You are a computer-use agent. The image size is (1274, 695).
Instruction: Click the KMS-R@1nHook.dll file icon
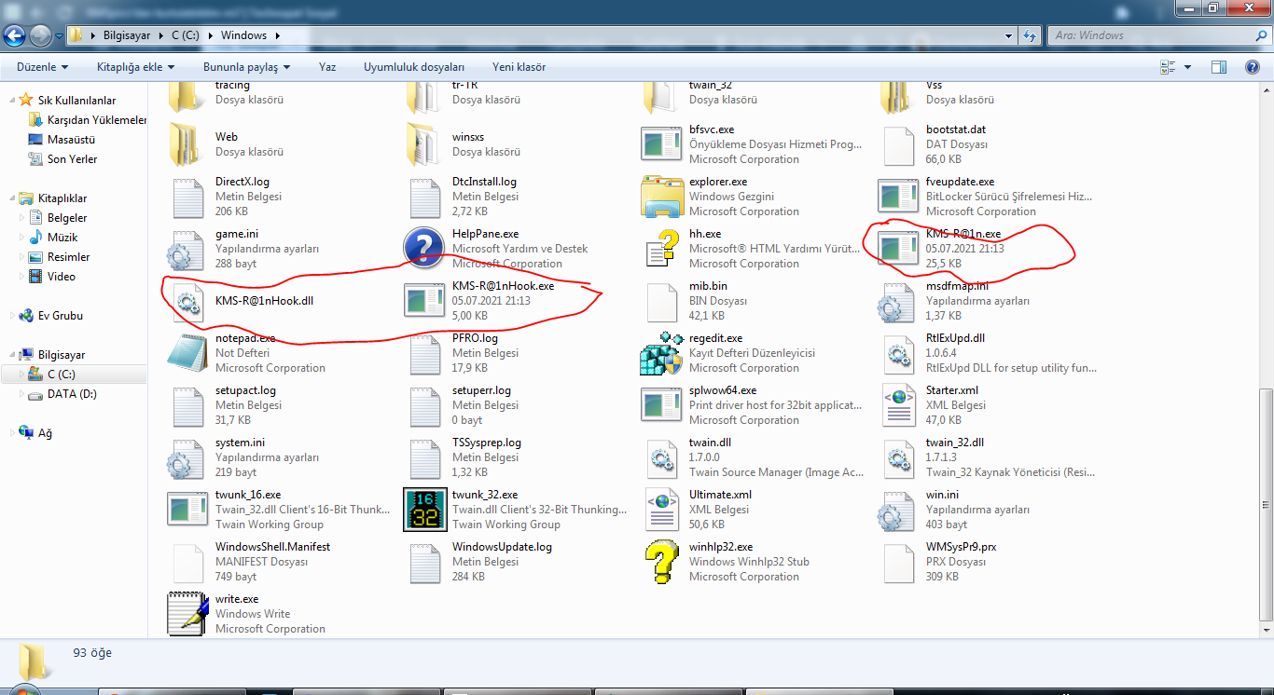pyautogui.click(x=187, y=301)
